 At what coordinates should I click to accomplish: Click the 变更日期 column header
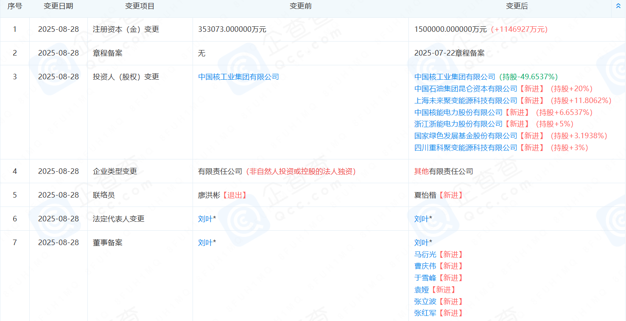(59, 6)
